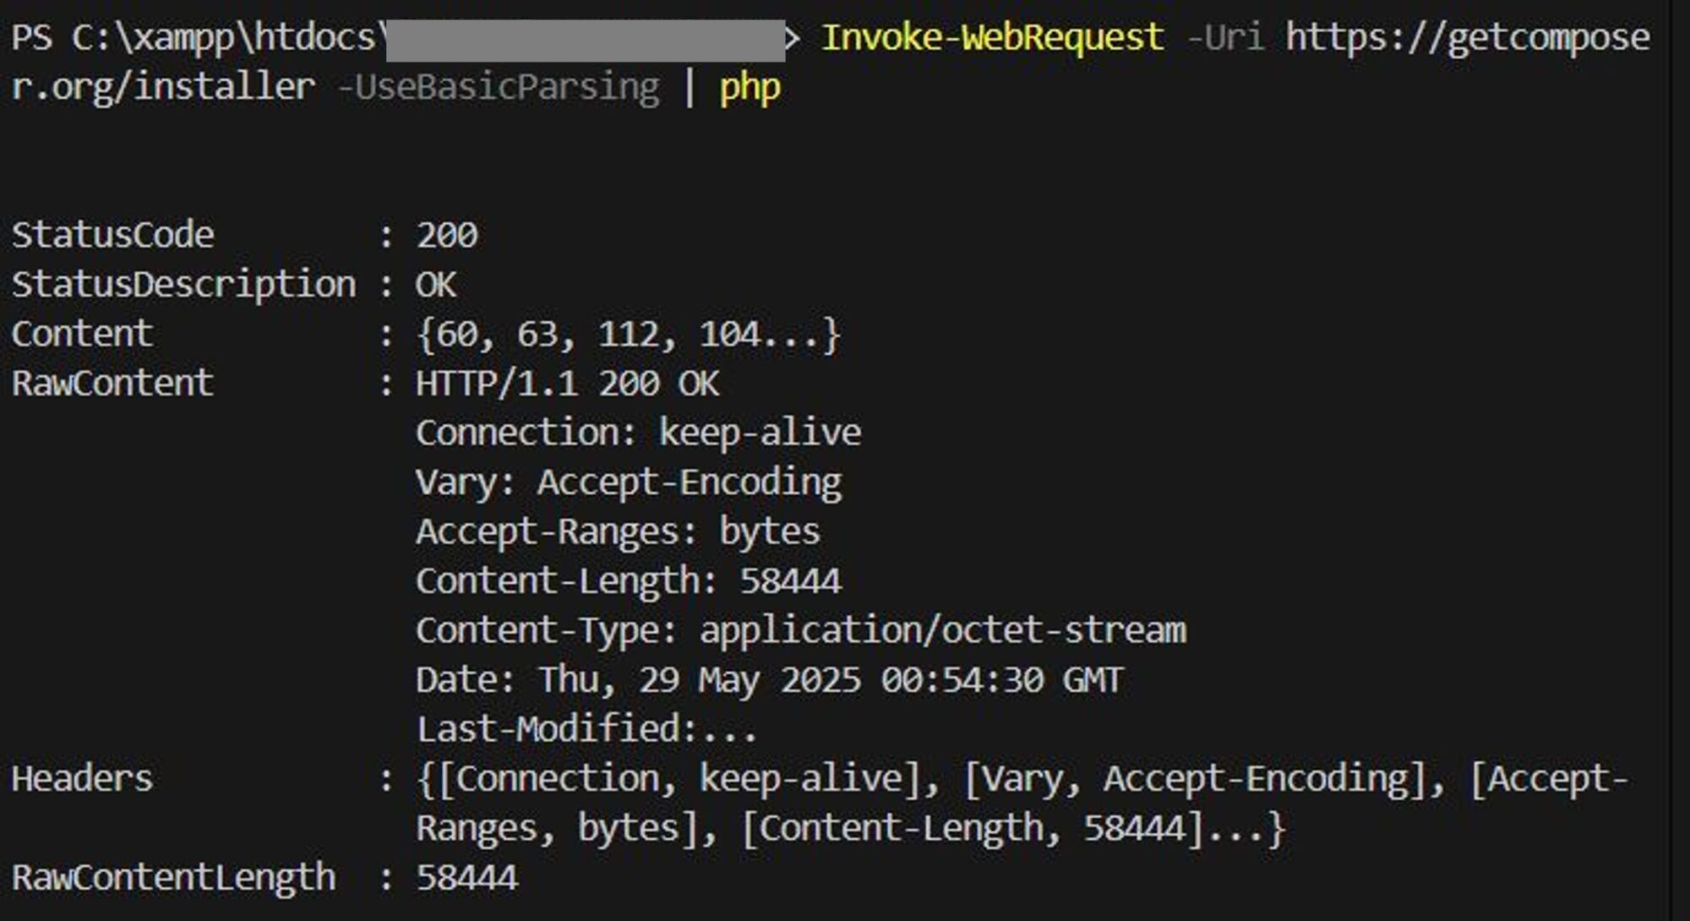
Task: Click the -UseBasicParsing parameter
Action: 499,89
